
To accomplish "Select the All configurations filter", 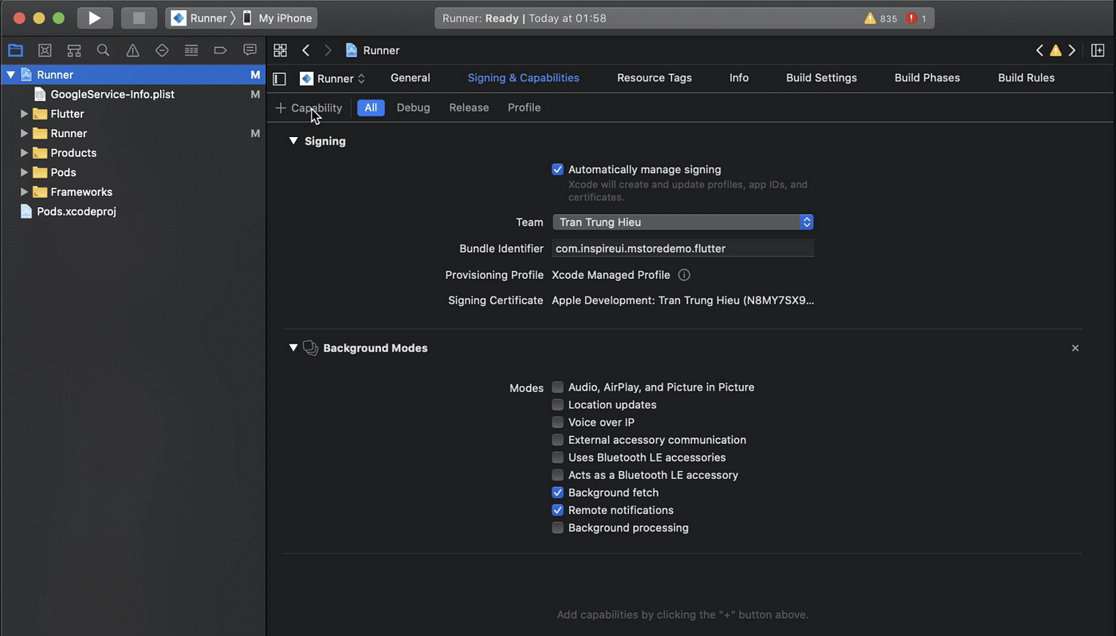I will tap(371, 108).
